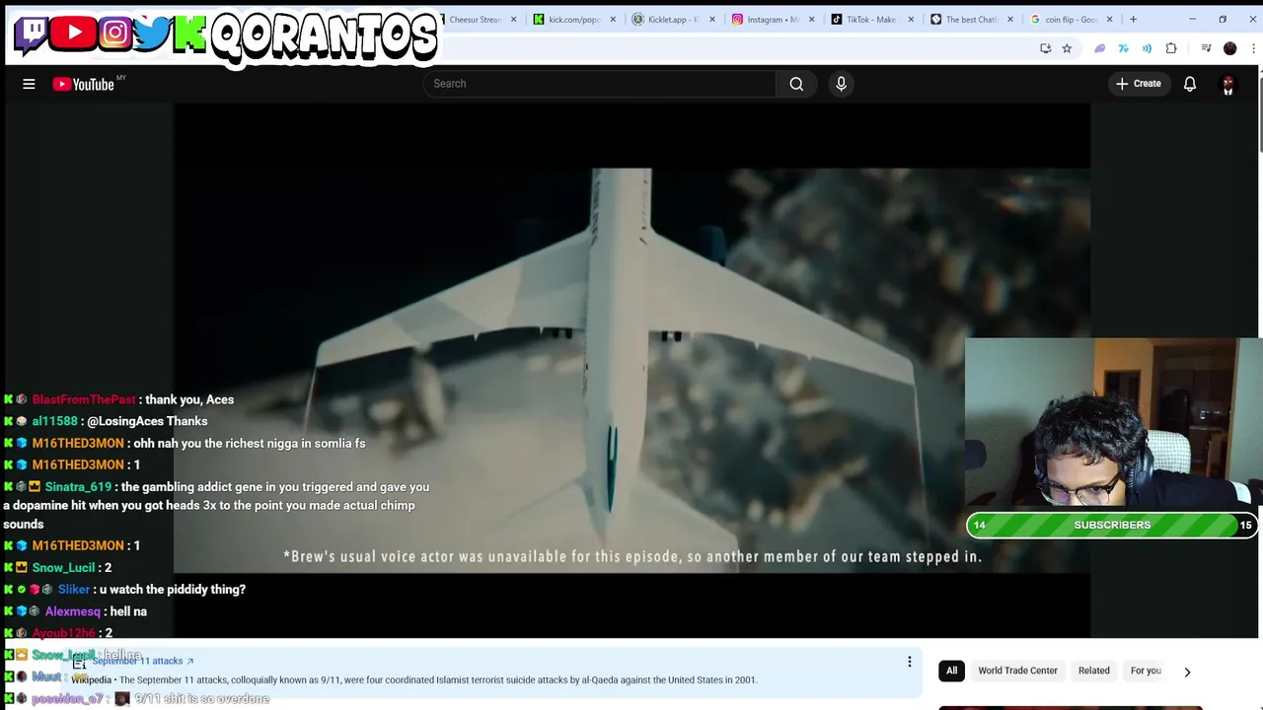Select the 'For you' filter chip
Screen dimensions: 1263x710
click(1146, 671)
